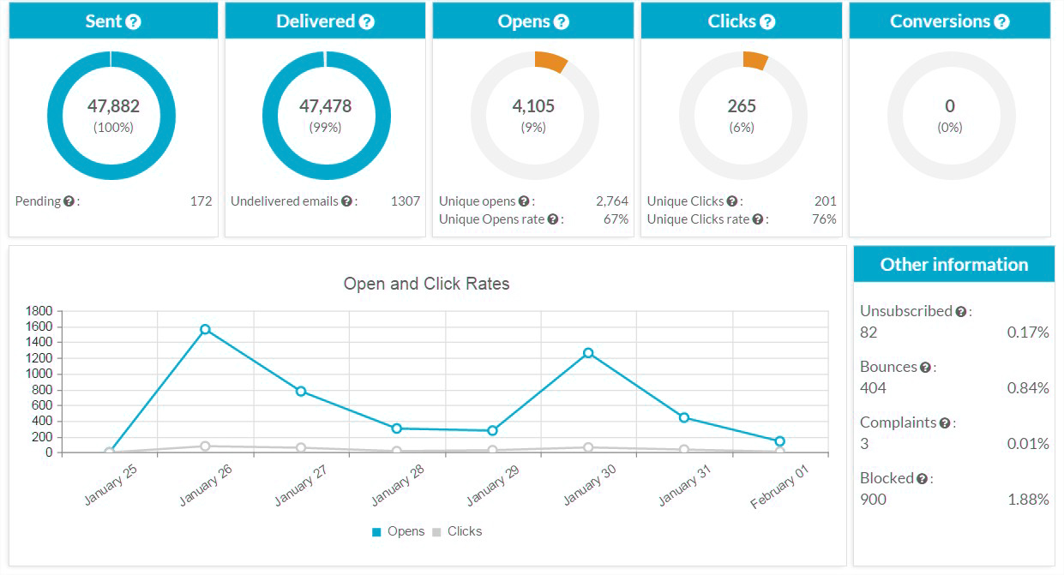Image resolution: width=1064 pixels, height=575 pixels.
Task: Click the question mark beside Unique opens
Action: (524, 201)
